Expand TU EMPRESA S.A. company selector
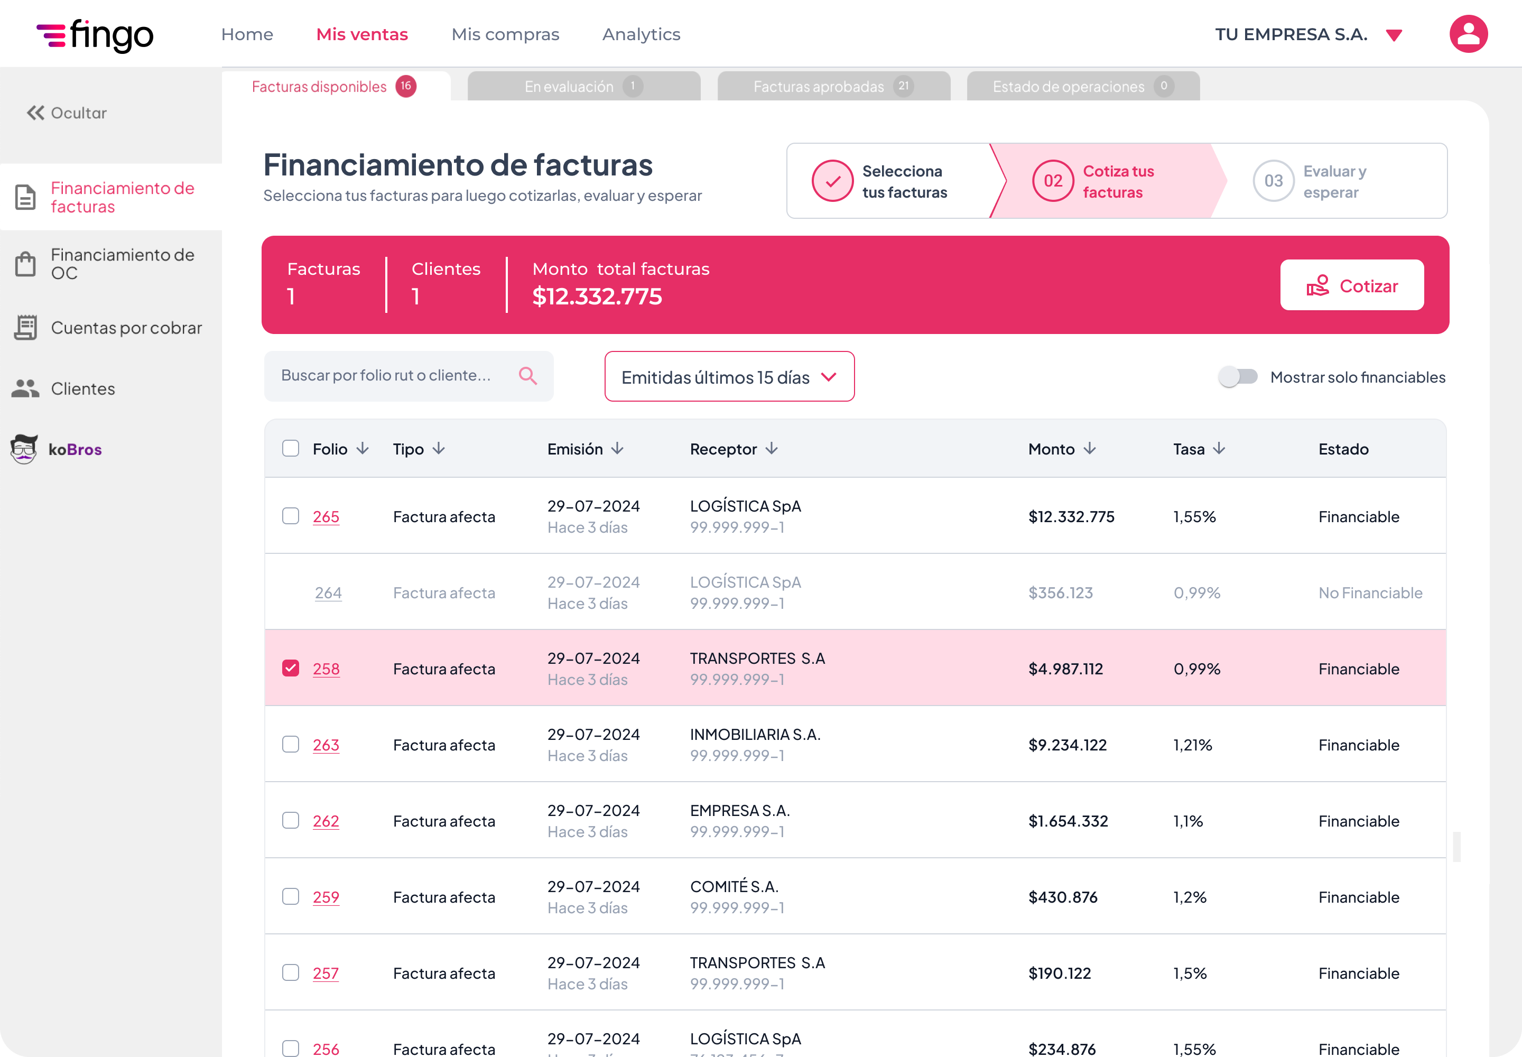Image resolution: width=1522 pixels, height=1057 pixels. [x=1394, y=35]
